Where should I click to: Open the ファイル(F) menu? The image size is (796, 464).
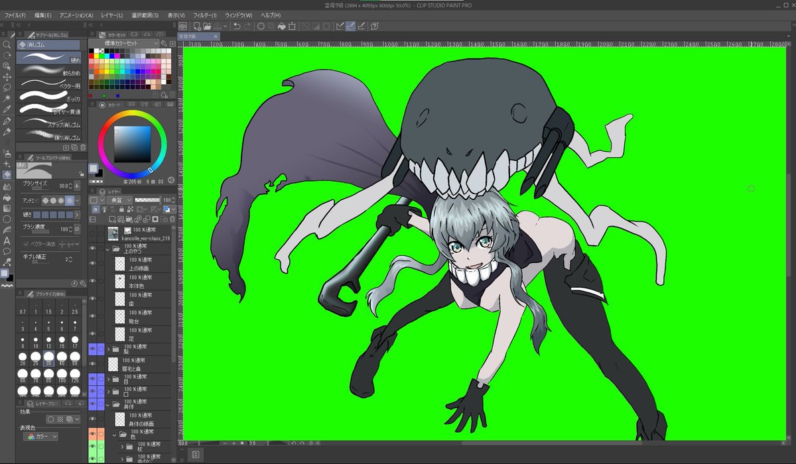pos(15,15)
